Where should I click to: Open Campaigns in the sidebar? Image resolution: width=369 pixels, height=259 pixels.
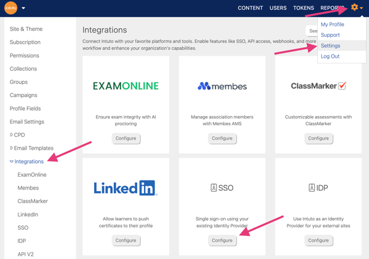tap(23, 95)
